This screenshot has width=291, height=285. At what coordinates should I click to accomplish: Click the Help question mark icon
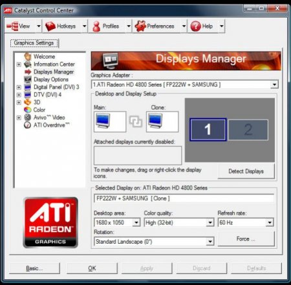point(195,26)
